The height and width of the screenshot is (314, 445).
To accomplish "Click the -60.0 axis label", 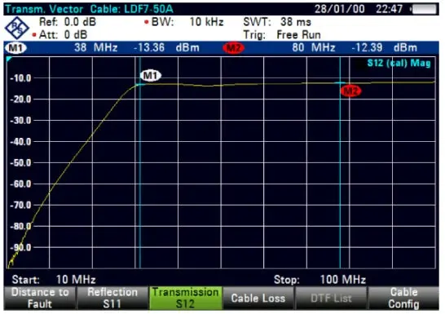I will tap(20, 184).
